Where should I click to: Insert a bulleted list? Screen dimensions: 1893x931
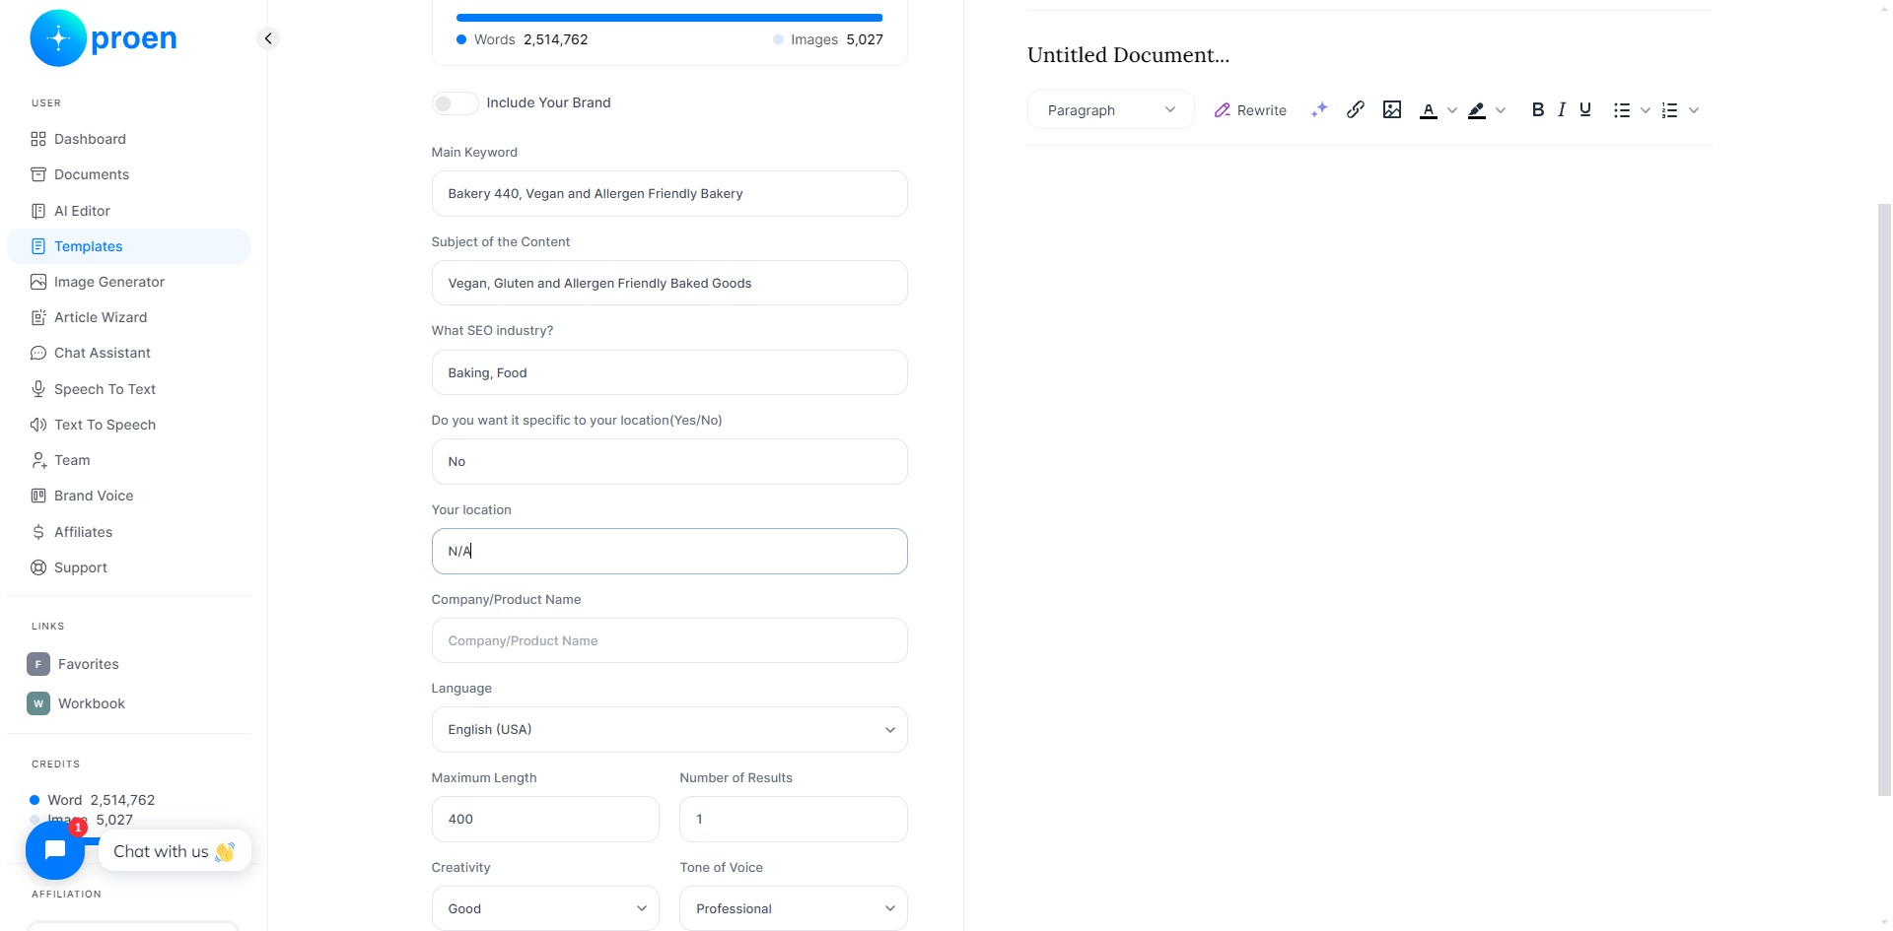[x=1622, y=110]
